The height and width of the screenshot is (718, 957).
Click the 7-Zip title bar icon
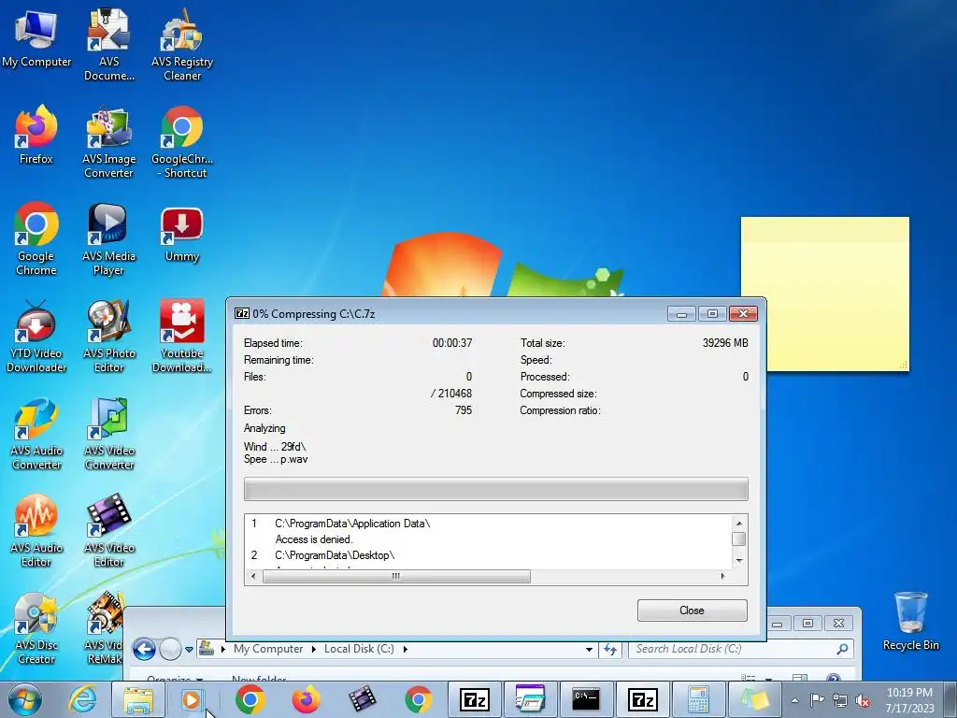pos(242,313)
